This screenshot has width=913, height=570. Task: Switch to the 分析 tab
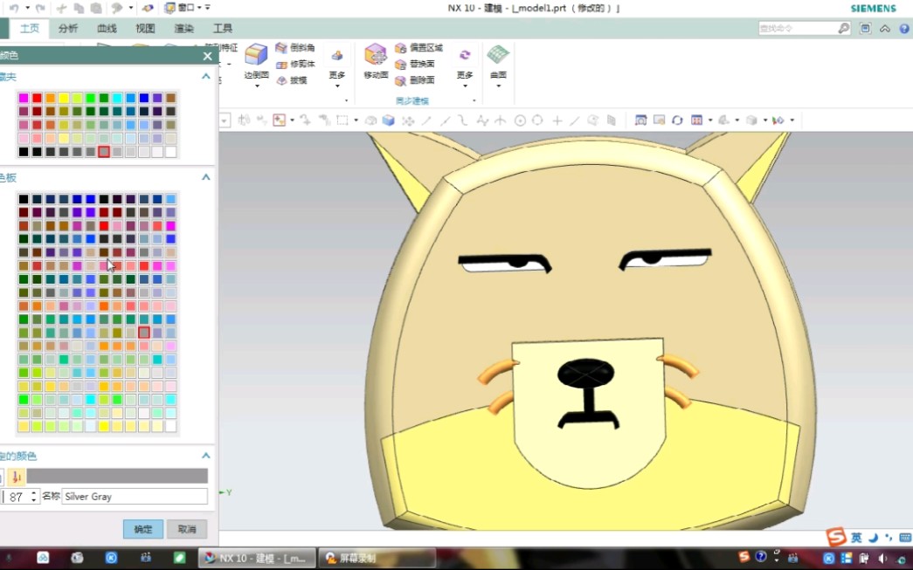coord(68,29)
